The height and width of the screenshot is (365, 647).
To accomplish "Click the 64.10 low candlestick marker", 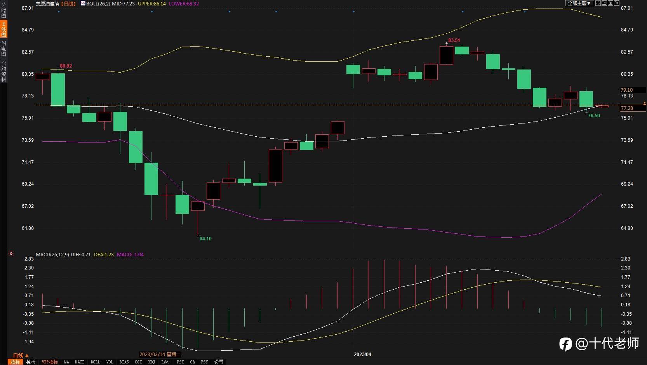I will [205, 238].
